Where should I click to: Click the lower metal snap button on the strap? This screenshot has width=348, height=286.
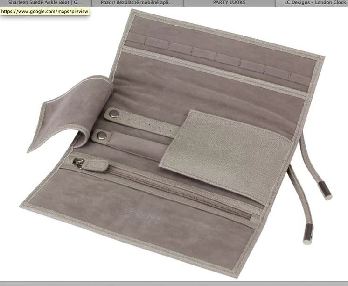tap(102, 136)
